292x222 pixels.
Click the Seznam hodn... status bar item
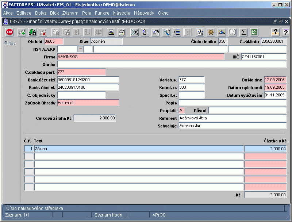[x=110, y=215]
